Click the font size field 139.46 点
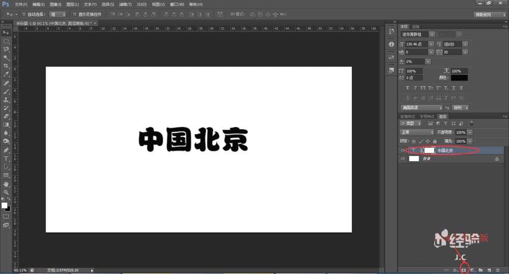This screenshot has height=274, width=509. [416, 44]
